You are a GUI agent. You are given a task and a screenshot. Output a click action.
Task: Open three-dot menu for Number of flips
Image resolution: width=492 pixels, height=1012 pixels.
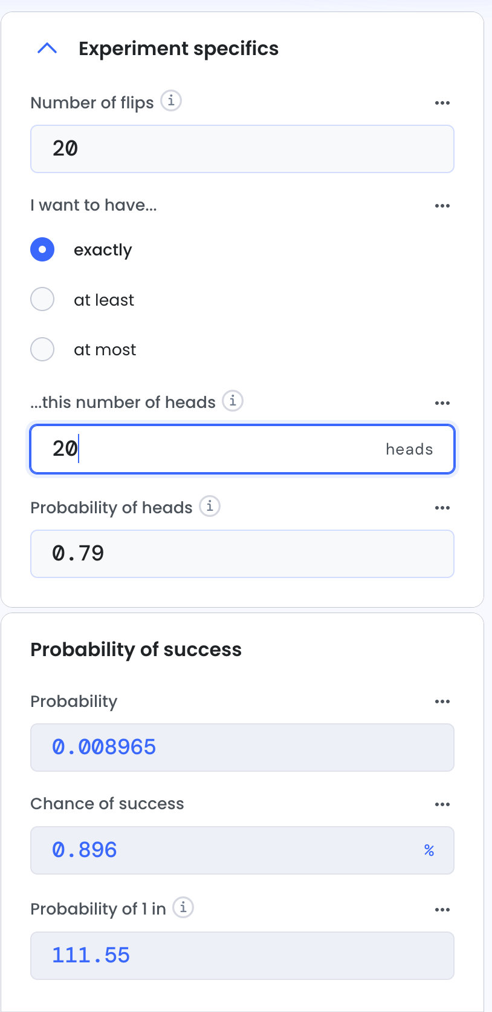442,103
